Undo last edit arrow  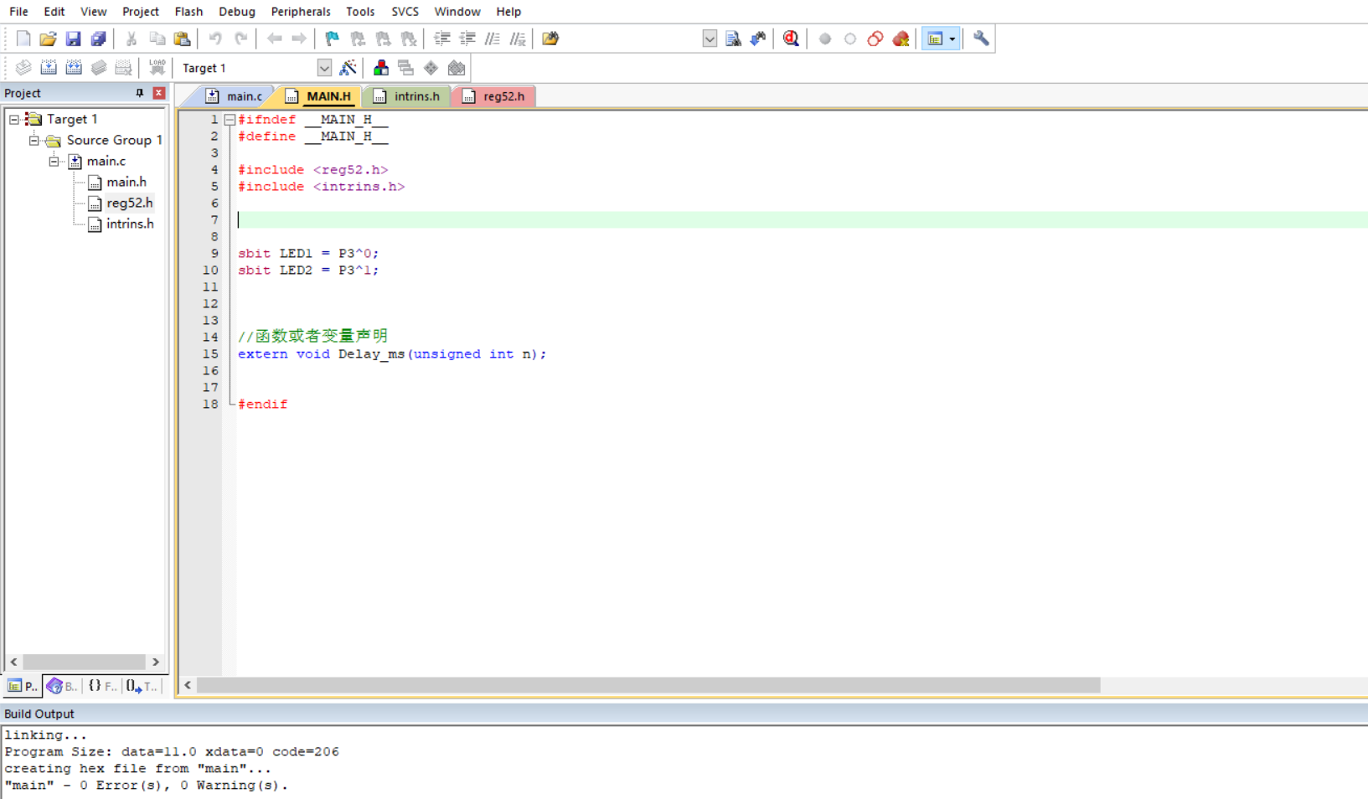coord(215,39)
